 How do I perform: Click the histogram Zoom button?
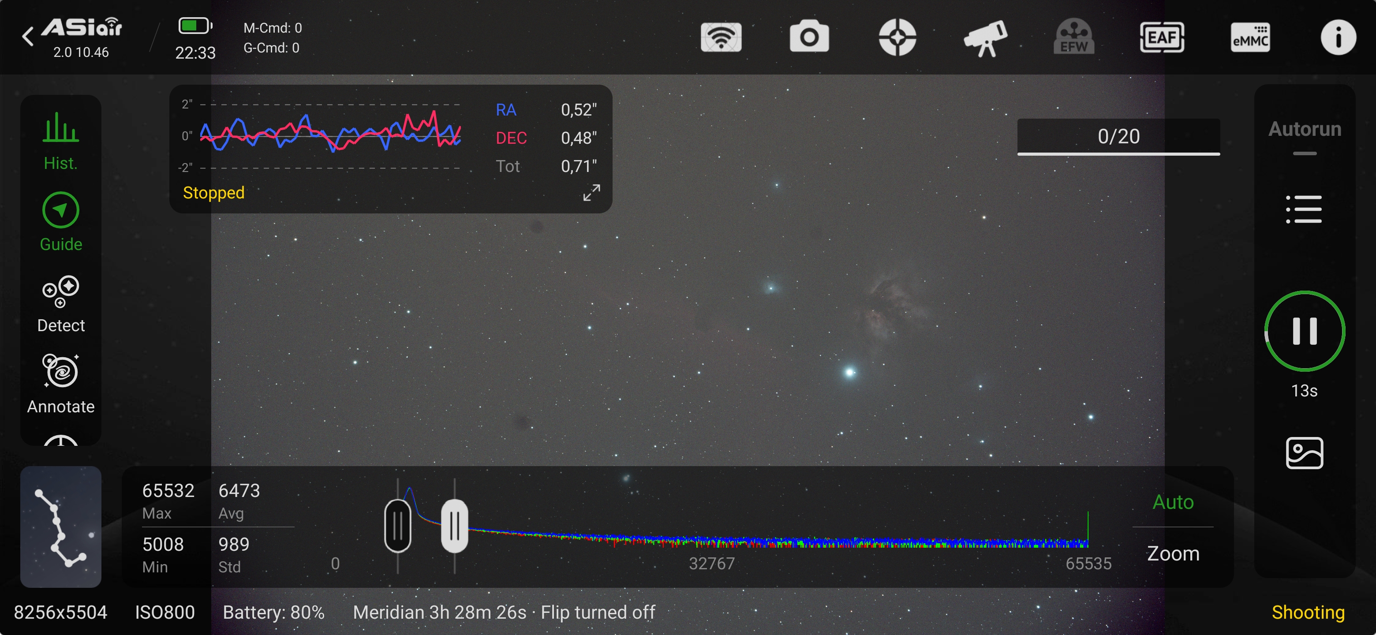tap(1173, 554)
